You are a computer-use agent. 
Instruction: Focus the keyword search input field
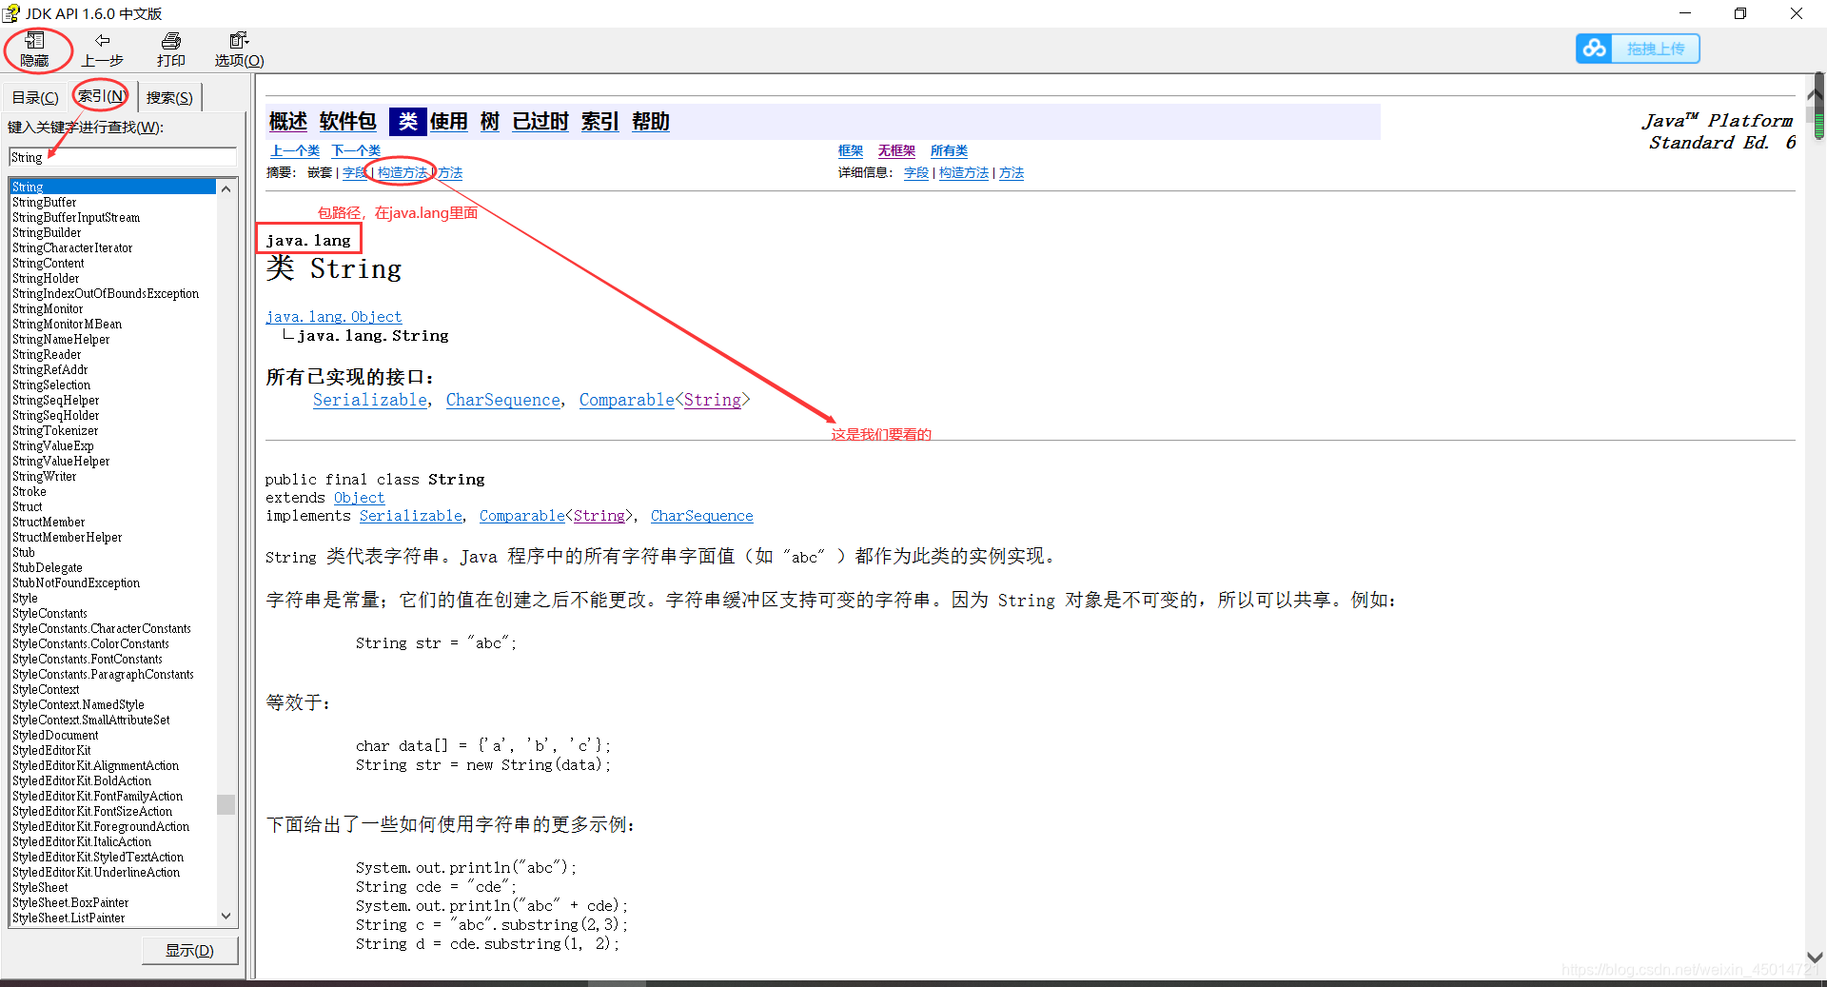coord(123,157)
